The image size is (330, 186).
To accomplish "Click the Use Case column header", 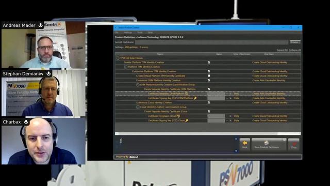I will (x=269, y=54).
